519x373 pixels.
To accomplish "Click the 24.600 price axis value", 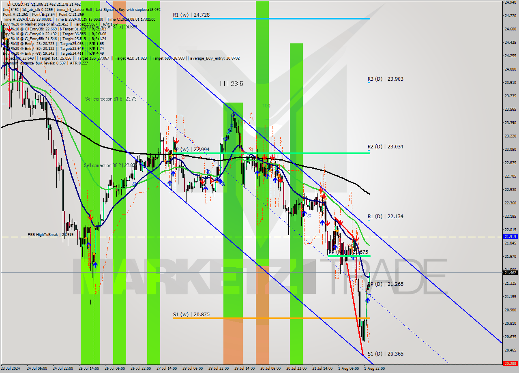I will point(510,29).
